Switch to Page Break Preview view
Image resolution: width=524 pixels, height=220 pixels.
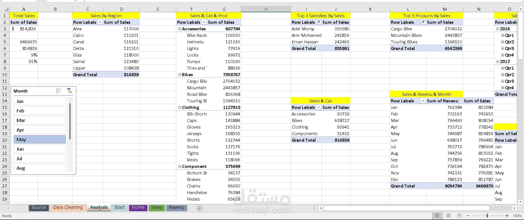pyautogui.click(x=459, y=216)
